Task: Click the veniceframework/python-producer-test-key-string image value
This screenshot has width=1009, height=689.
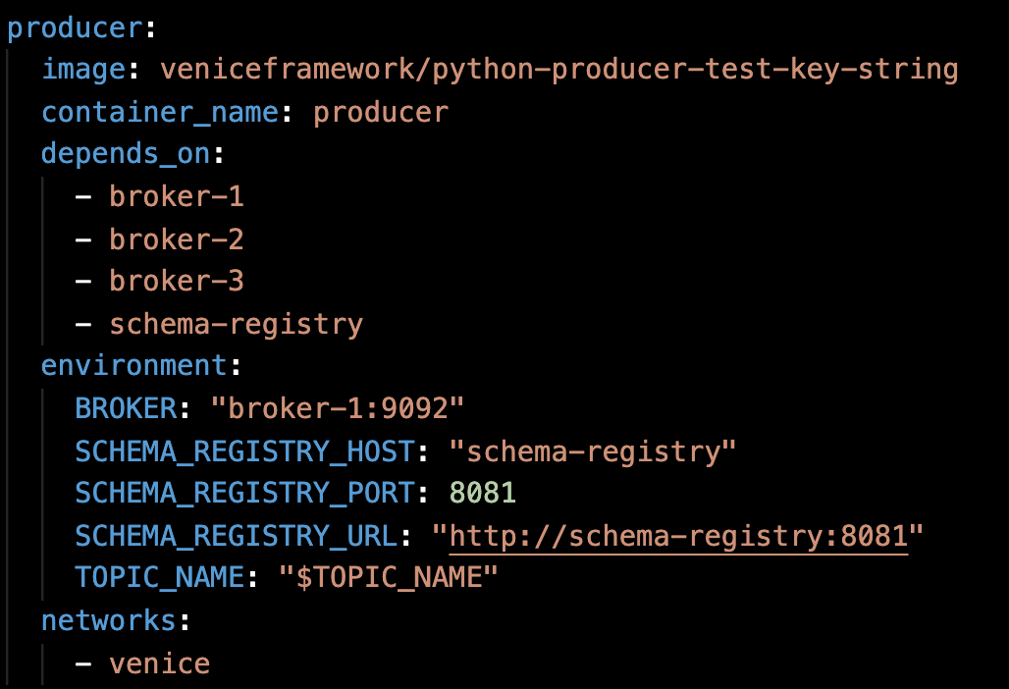Action: coord(558,70)
